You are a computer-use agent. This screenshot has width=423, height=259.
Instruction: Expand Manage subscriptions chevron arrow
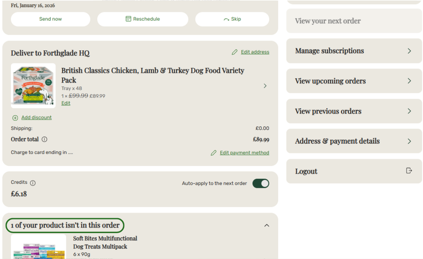[409, 51]
